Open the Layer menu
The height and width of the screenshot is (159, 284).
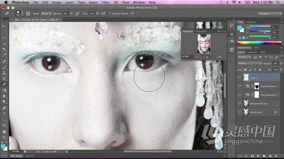(x=69, y=2)
